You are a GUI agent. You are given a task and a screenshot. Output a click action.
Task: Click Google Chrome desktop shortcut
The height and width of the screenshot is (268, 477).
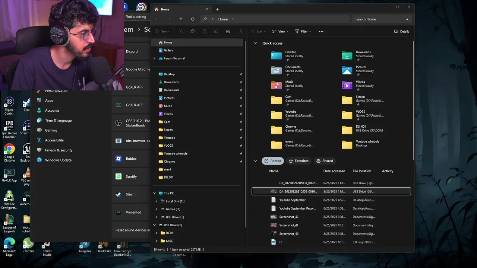click(9, 153)
